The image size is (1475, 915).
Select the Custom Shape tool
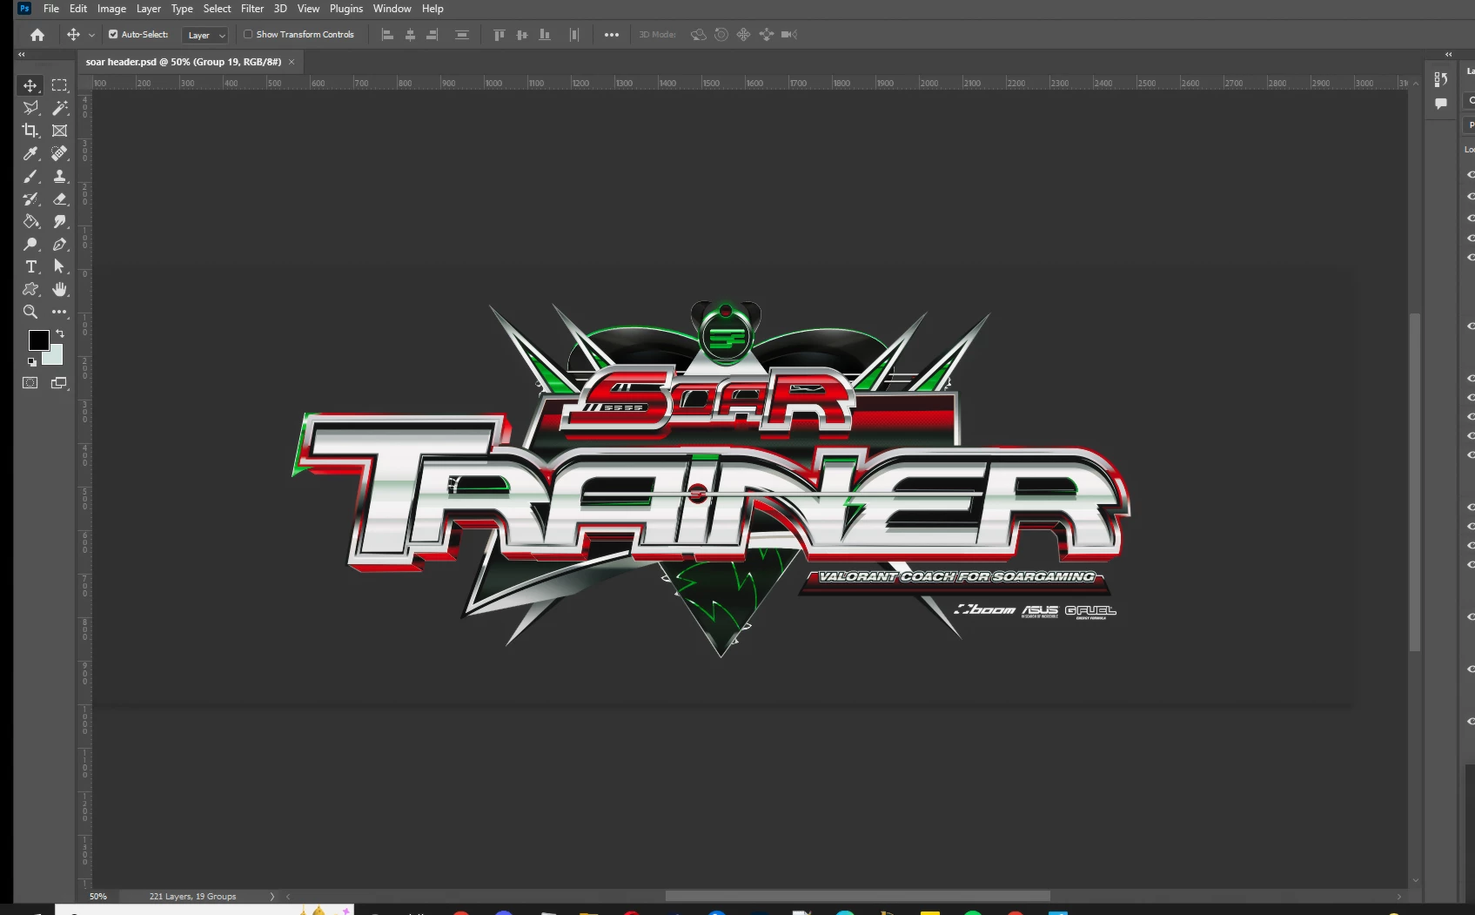point(30,289)
